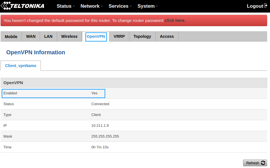
Task: Follow the "click here" password link
Action: pos(175,20)
